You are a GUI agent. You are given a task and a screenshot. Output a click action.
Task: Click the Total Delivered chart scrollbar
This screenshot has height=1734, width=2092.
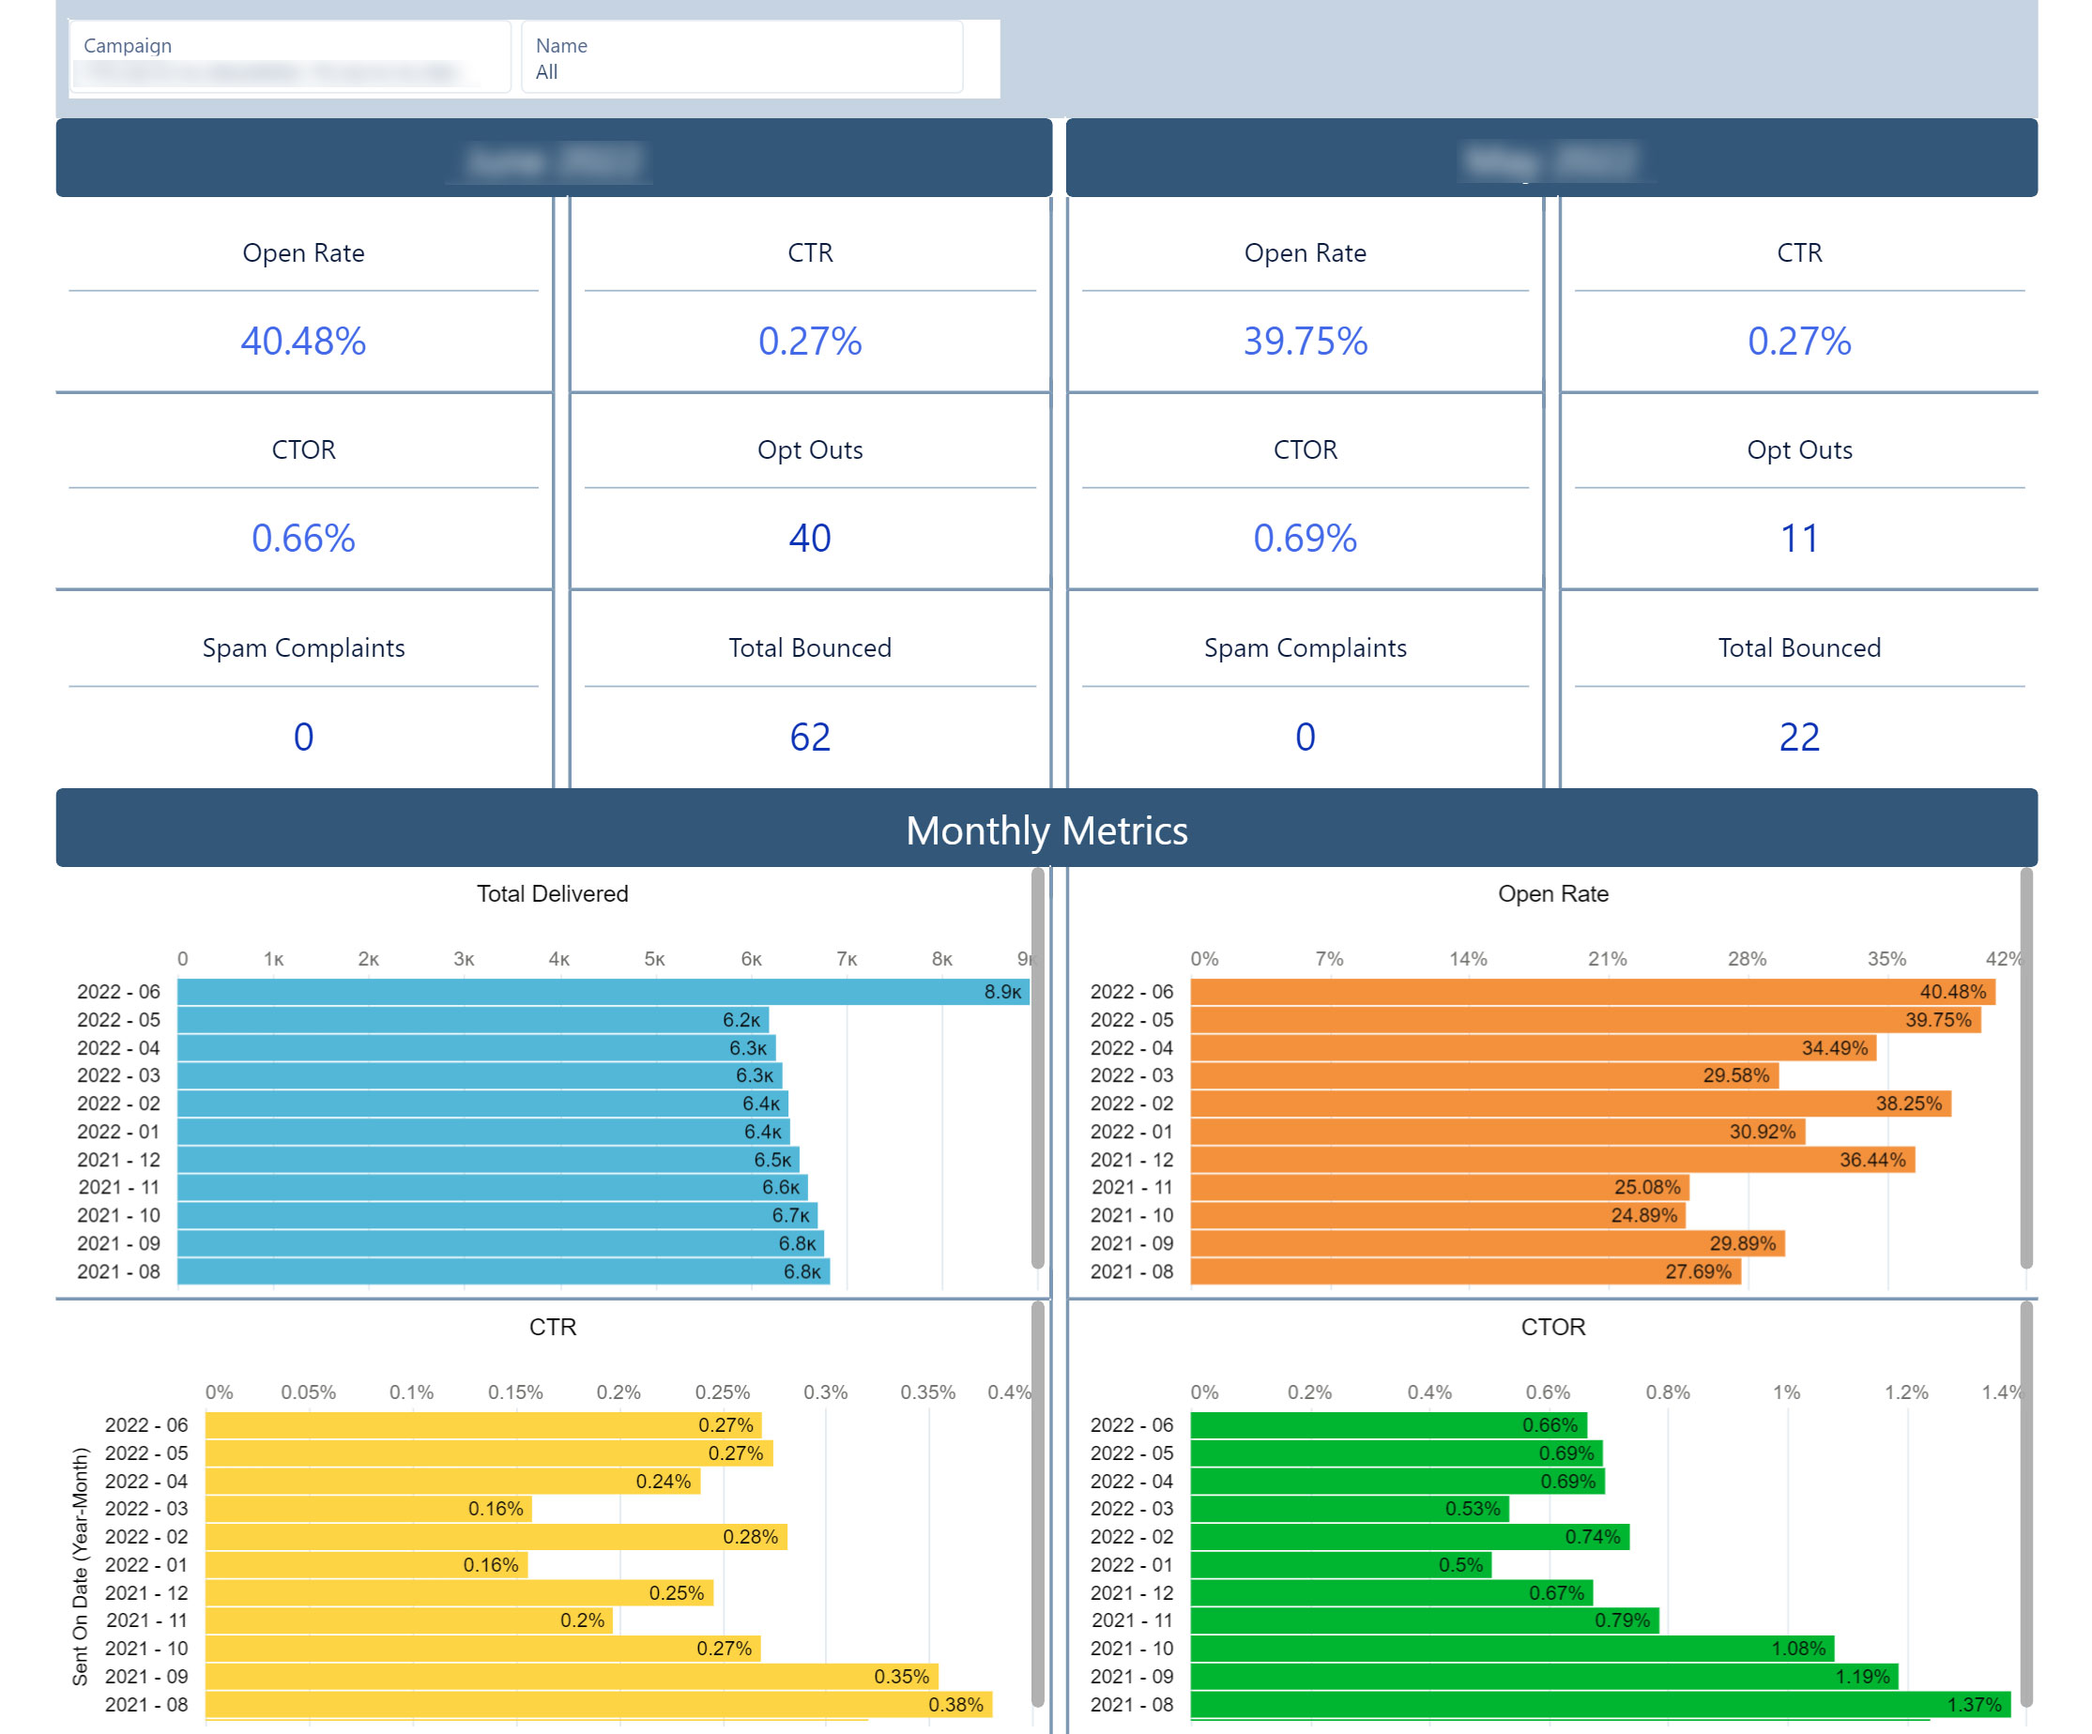click(x=1037, y=1066)
